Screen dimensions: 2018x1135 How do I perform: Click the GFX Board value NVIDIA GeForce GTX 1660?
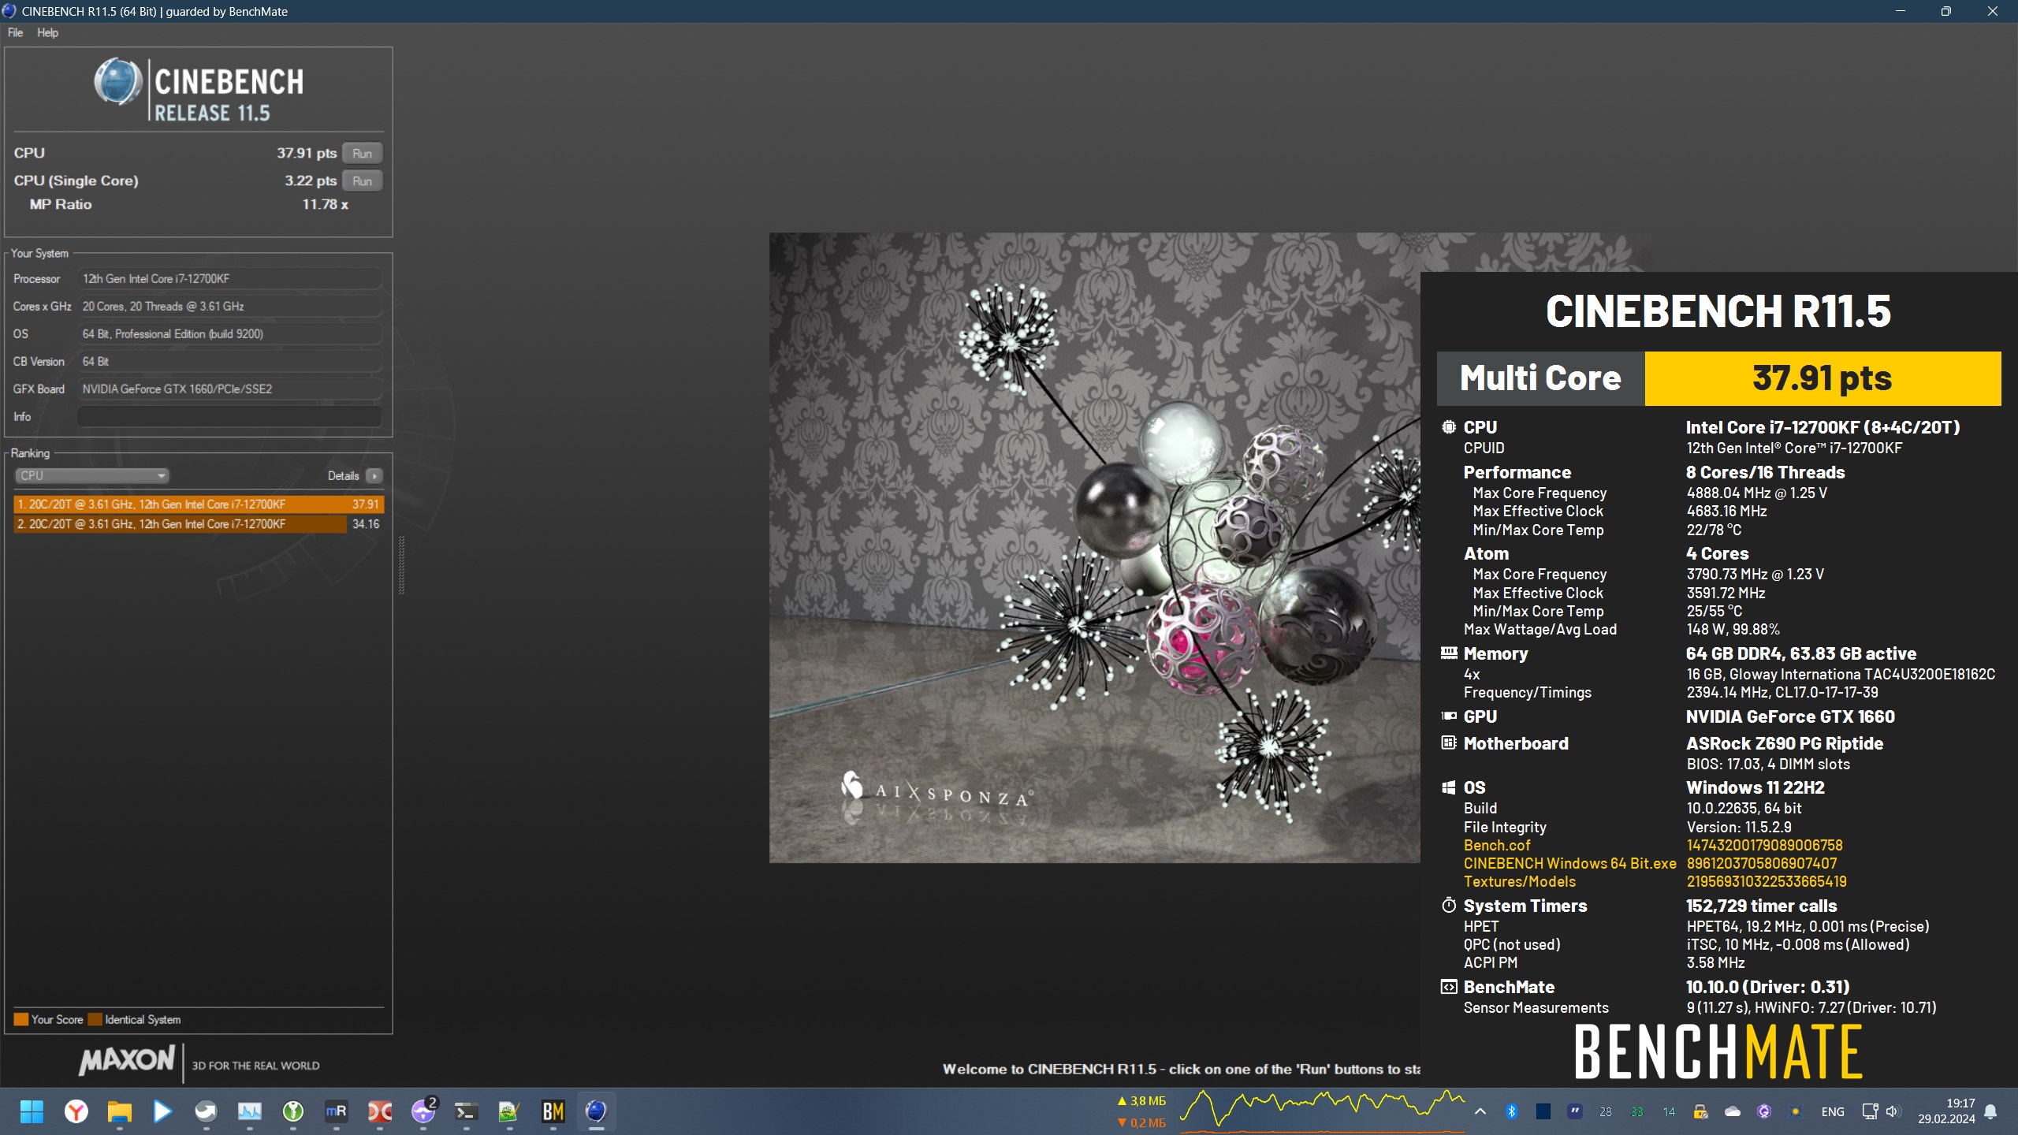coord(229,389)
